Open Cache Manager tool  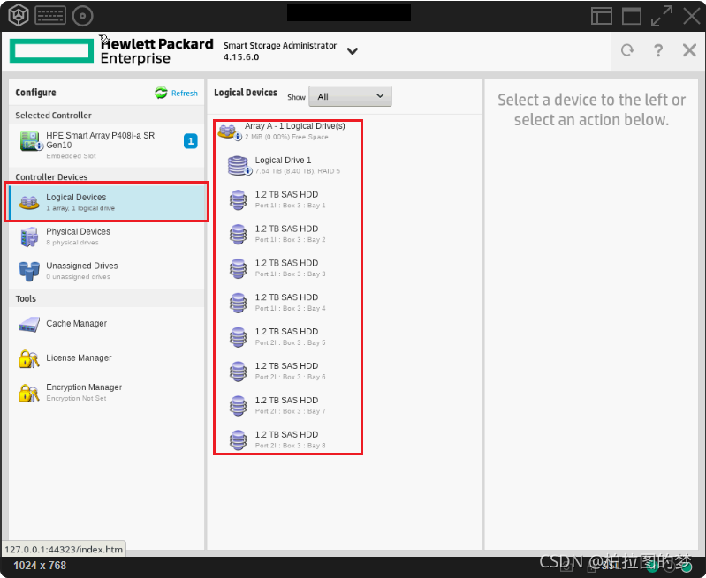coord(107,324)
